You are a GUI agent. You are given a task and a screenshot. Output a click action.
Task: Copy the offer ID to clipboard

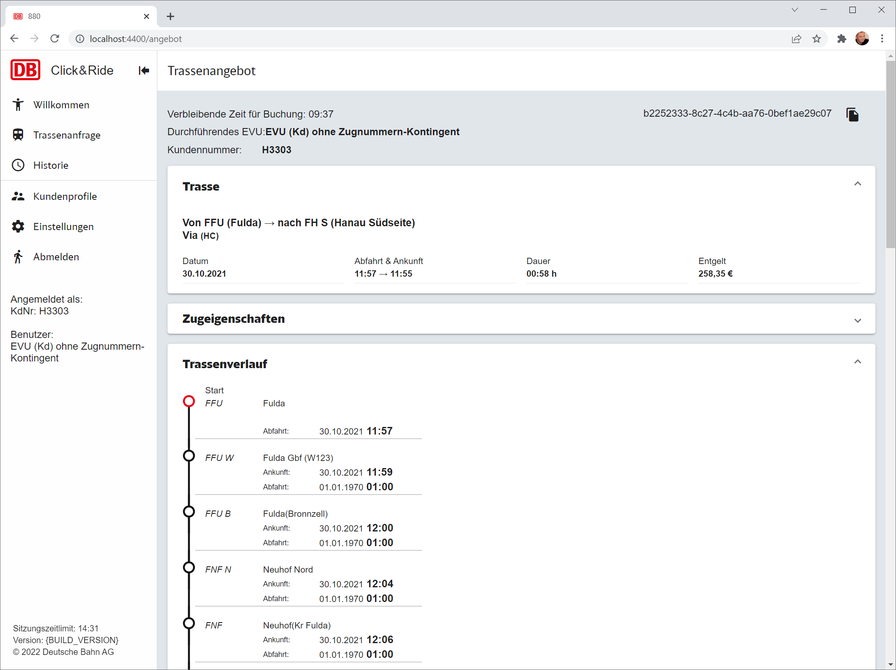(x=852, y=114)
